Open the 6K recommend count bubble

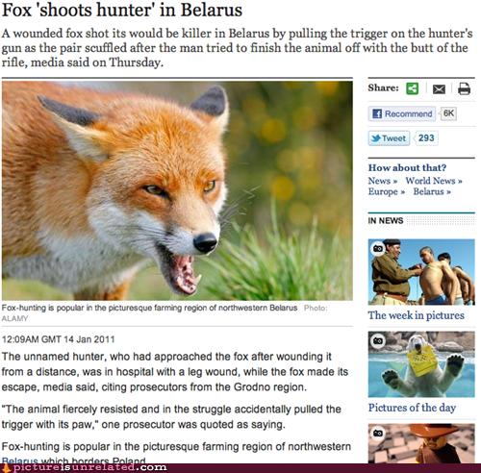point(448,113)
